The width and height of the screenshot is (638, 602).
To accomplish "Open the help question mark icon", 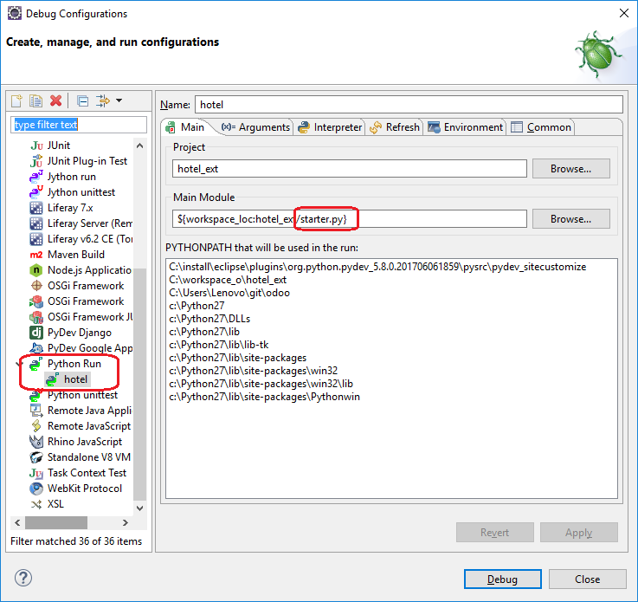I will point(23,578).
